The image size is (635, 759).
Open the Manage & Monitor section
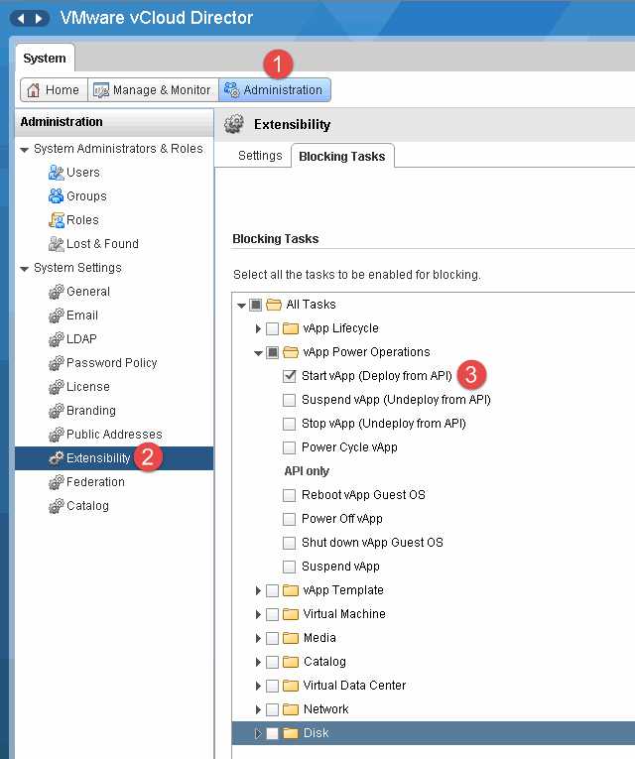[153, 90]
